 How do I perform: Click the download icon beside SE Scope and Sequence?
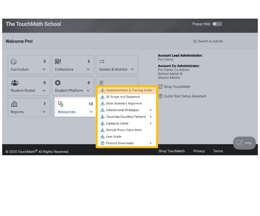(103, 97)
